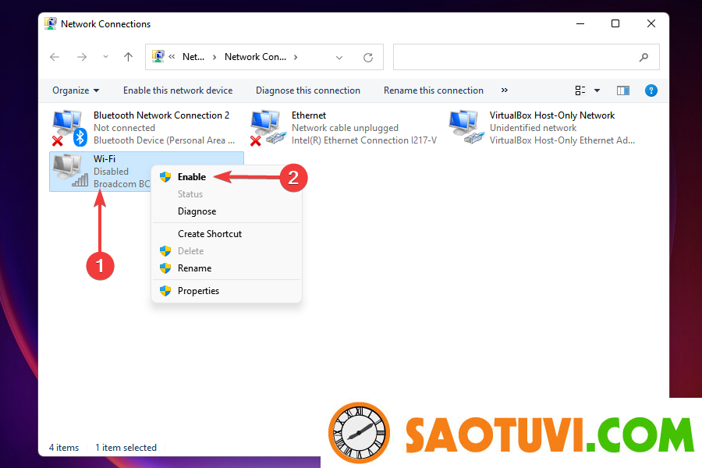Open the Help question mark icon

coord(651,90)
